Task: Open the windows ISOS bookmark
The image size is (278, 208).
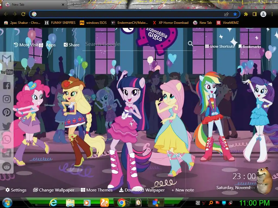Action: [93, 23]
